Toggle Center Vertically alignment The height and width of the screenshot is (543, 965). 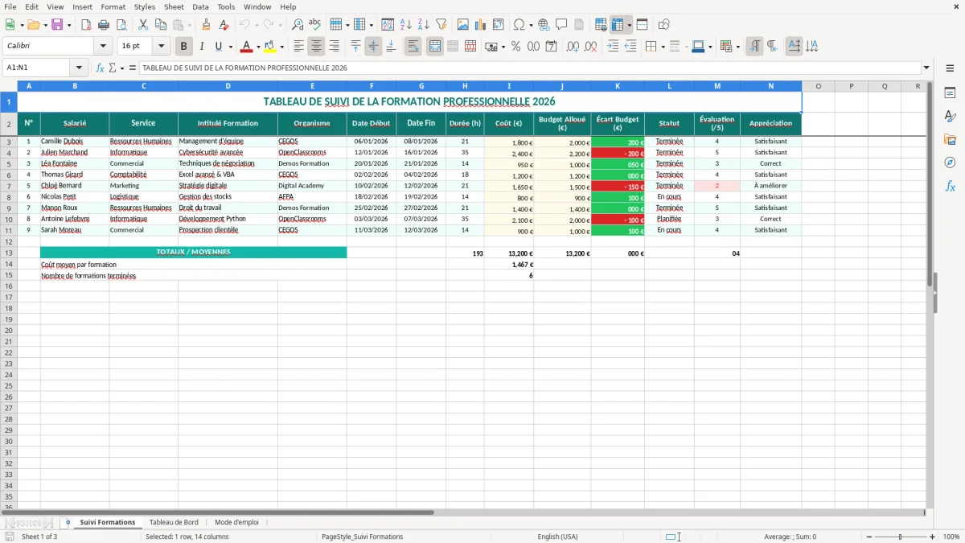click(x=373, y=47)
